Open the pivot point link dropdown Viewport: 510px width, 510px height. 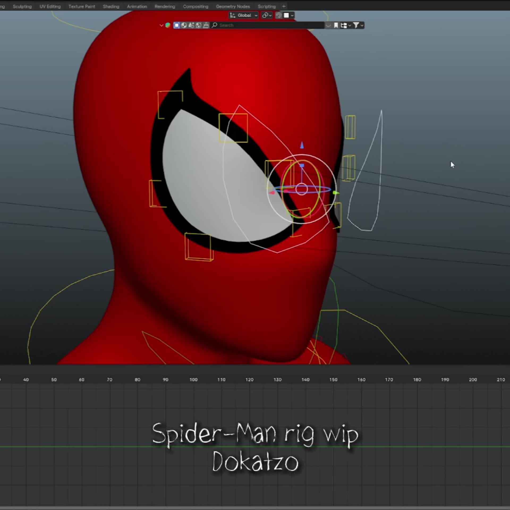point(267,15)
